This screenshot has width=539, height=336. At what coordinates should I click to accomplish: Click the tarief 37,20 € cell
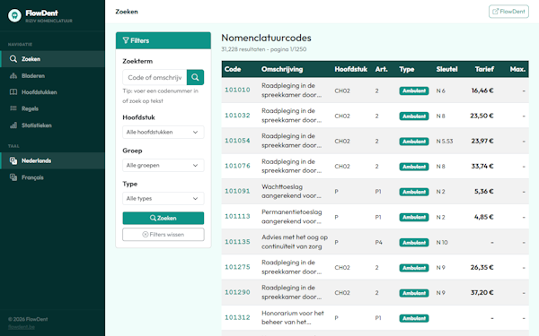[x=482, y=293]
